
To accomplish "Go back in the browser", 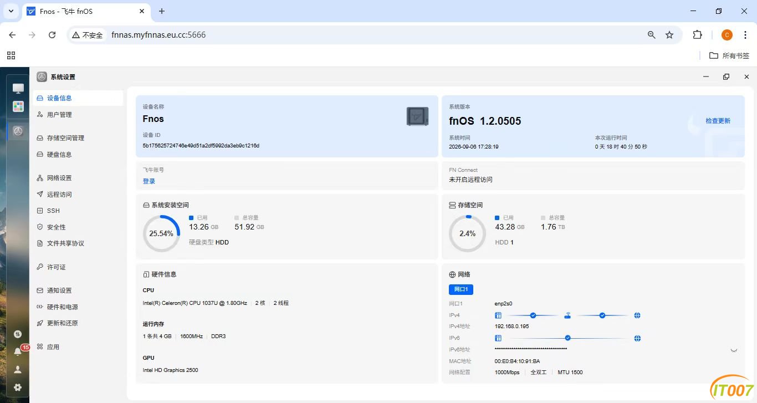I will point(12,35).
